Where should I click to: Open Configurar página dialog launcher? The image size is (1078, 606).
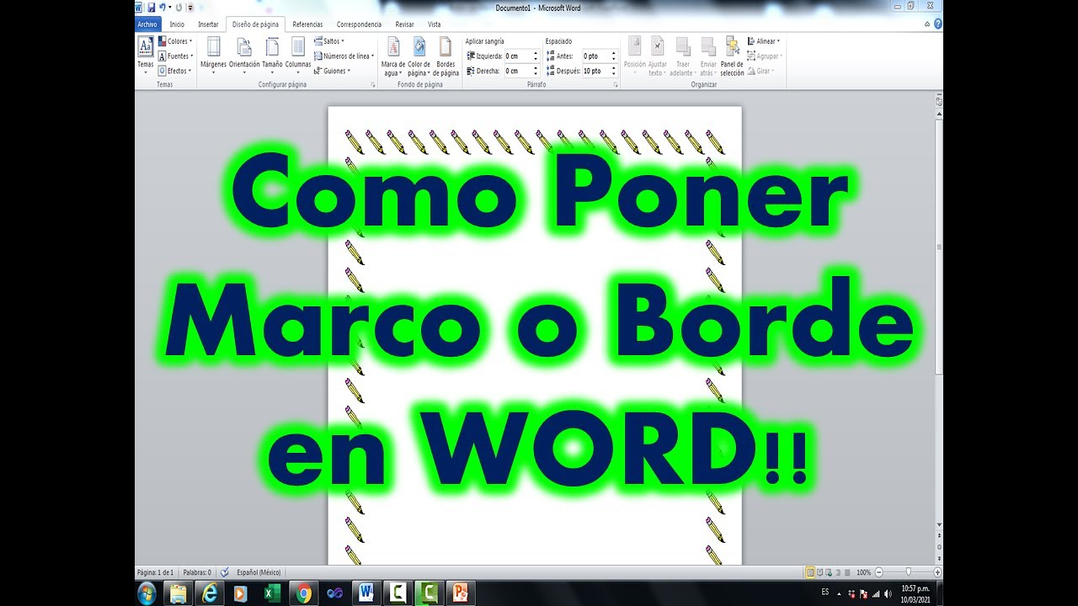(373, 85)
